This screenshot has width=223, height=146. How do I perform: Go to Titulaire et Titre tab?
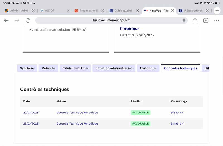[75, 68]
